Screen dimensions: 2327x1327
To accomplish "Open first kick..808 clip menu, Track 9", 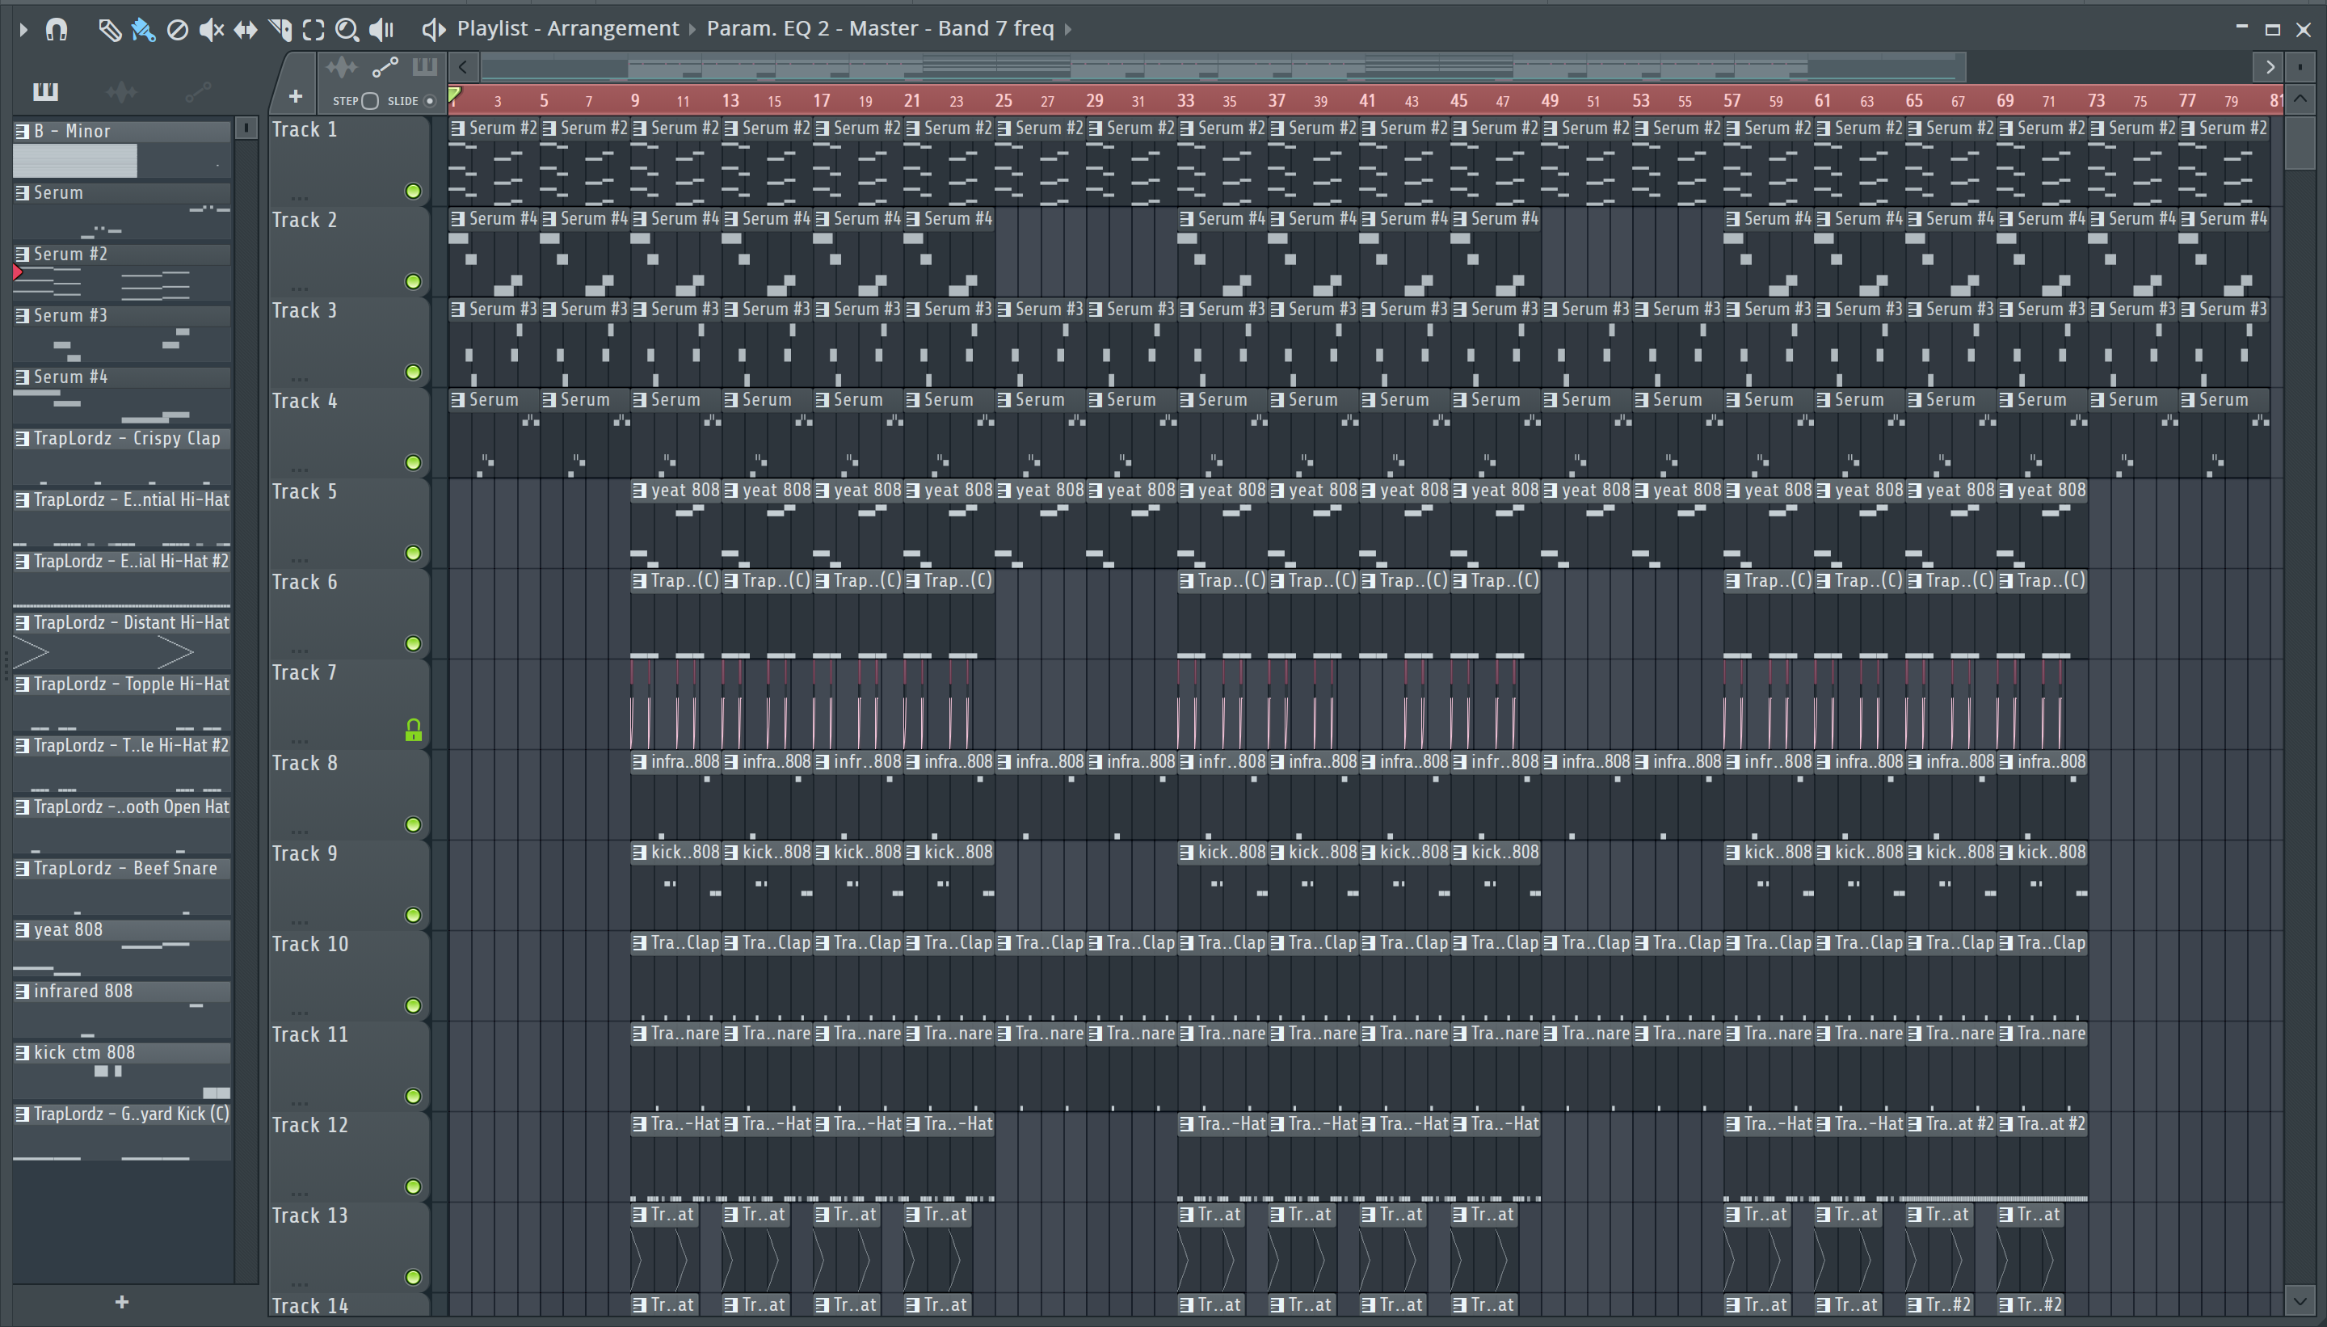I will coord(640,852).
